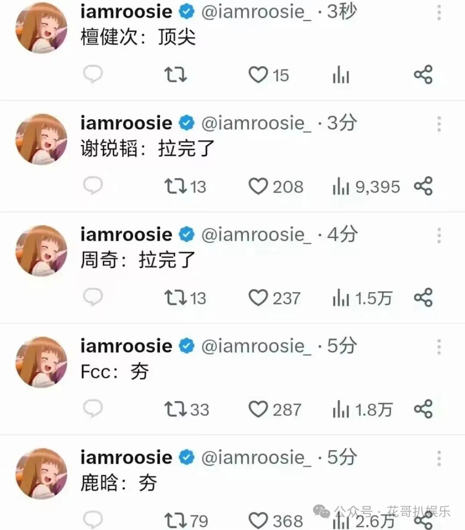
Task: Open more options menu on Fcc tweet
Action: click(439, 347)
